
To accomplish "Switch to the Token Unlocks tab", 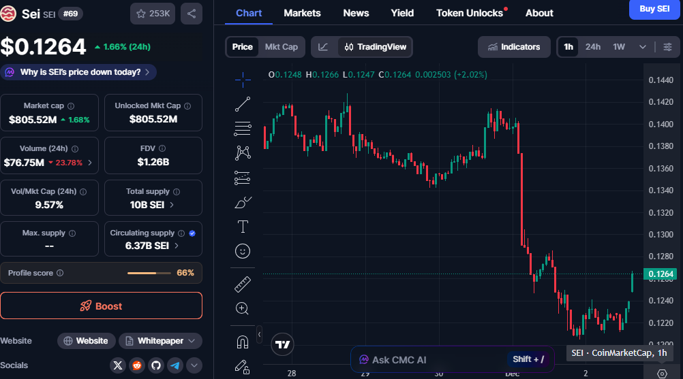I will [x=470, y=13].
